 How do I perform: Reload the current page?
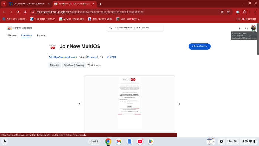(18, 12)
